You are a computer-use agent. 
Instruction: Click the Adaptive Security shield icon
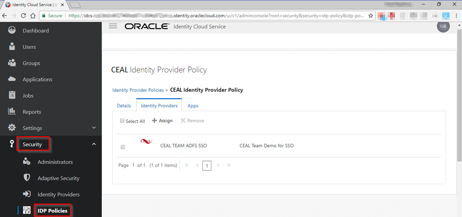point(27,178)
